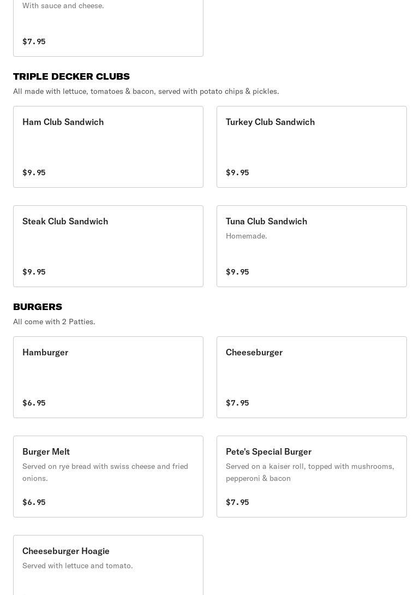Click the potato chips & pickles note

click(146, 91)
